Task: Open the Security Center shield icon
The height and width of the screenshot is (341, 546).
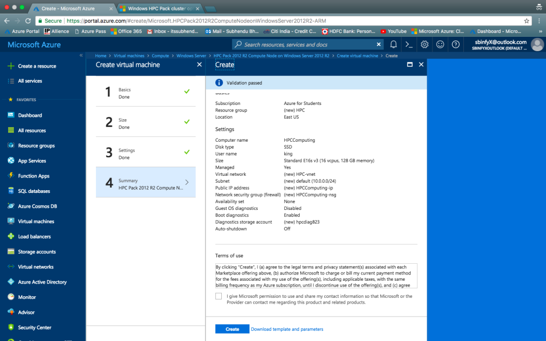Action: (x=11, y=327)
